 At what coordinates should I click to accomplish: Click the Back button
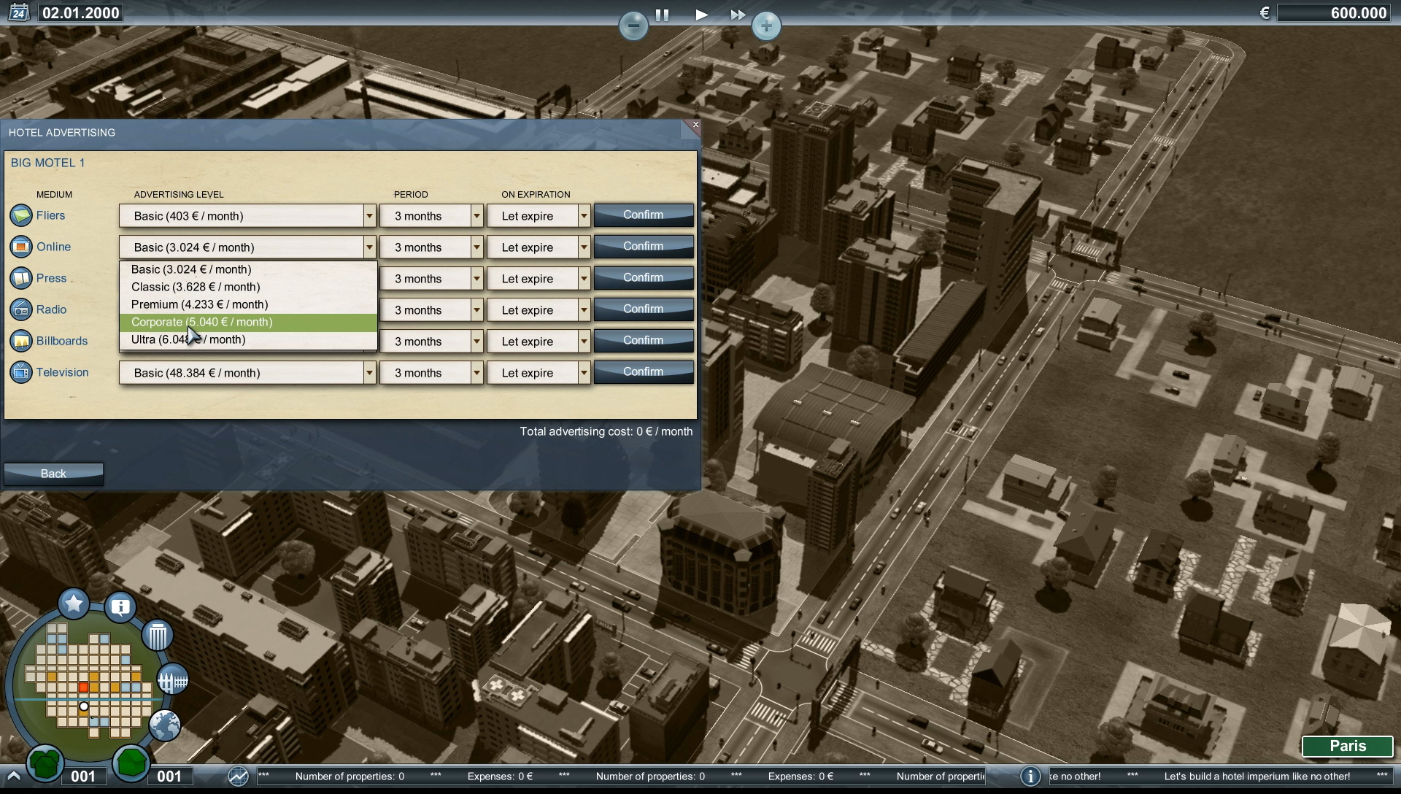[x=53, y=474]
